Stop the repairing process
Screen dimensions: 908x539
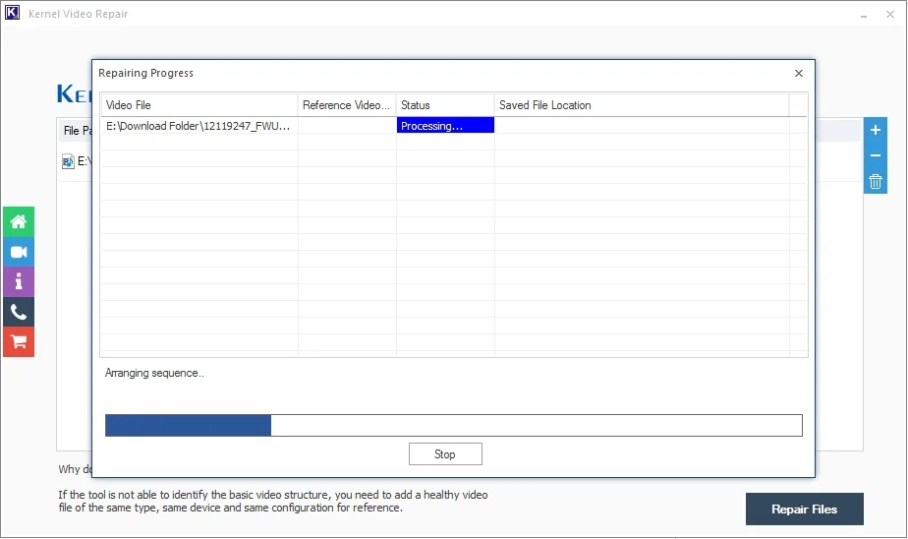click(x=445, y=454)
